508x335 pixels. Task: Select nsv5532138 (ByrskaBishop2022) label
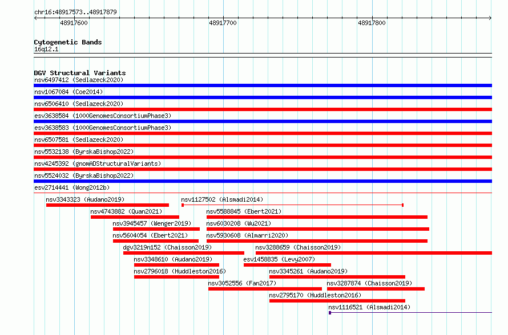(84, 152)
